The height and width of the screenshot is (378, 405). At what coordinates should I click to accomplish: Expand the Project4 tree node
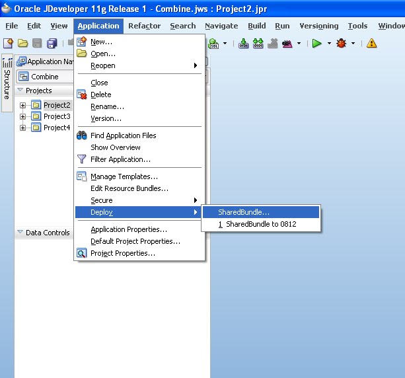pos(22,128)
